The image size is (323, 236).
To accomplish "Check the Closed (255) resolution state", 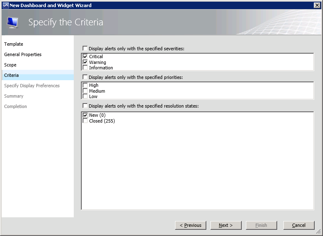I will tap(85, 121).
